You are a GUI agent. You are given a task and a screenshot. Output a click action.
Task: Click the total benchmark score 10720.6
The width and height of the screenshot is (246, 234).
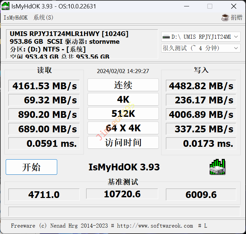122,194
